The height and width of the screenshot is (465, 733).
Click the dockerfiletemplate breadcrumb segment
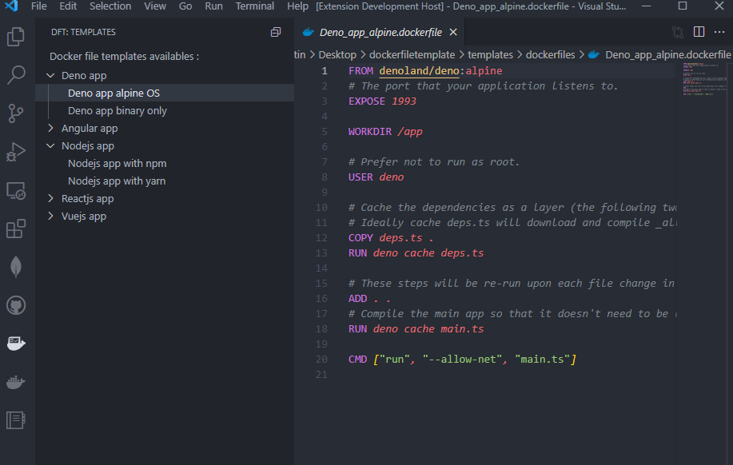pos(412,54)
